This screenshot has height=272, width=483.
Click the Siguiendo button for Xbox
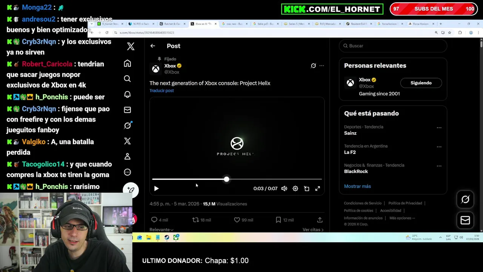pos(421,83)
